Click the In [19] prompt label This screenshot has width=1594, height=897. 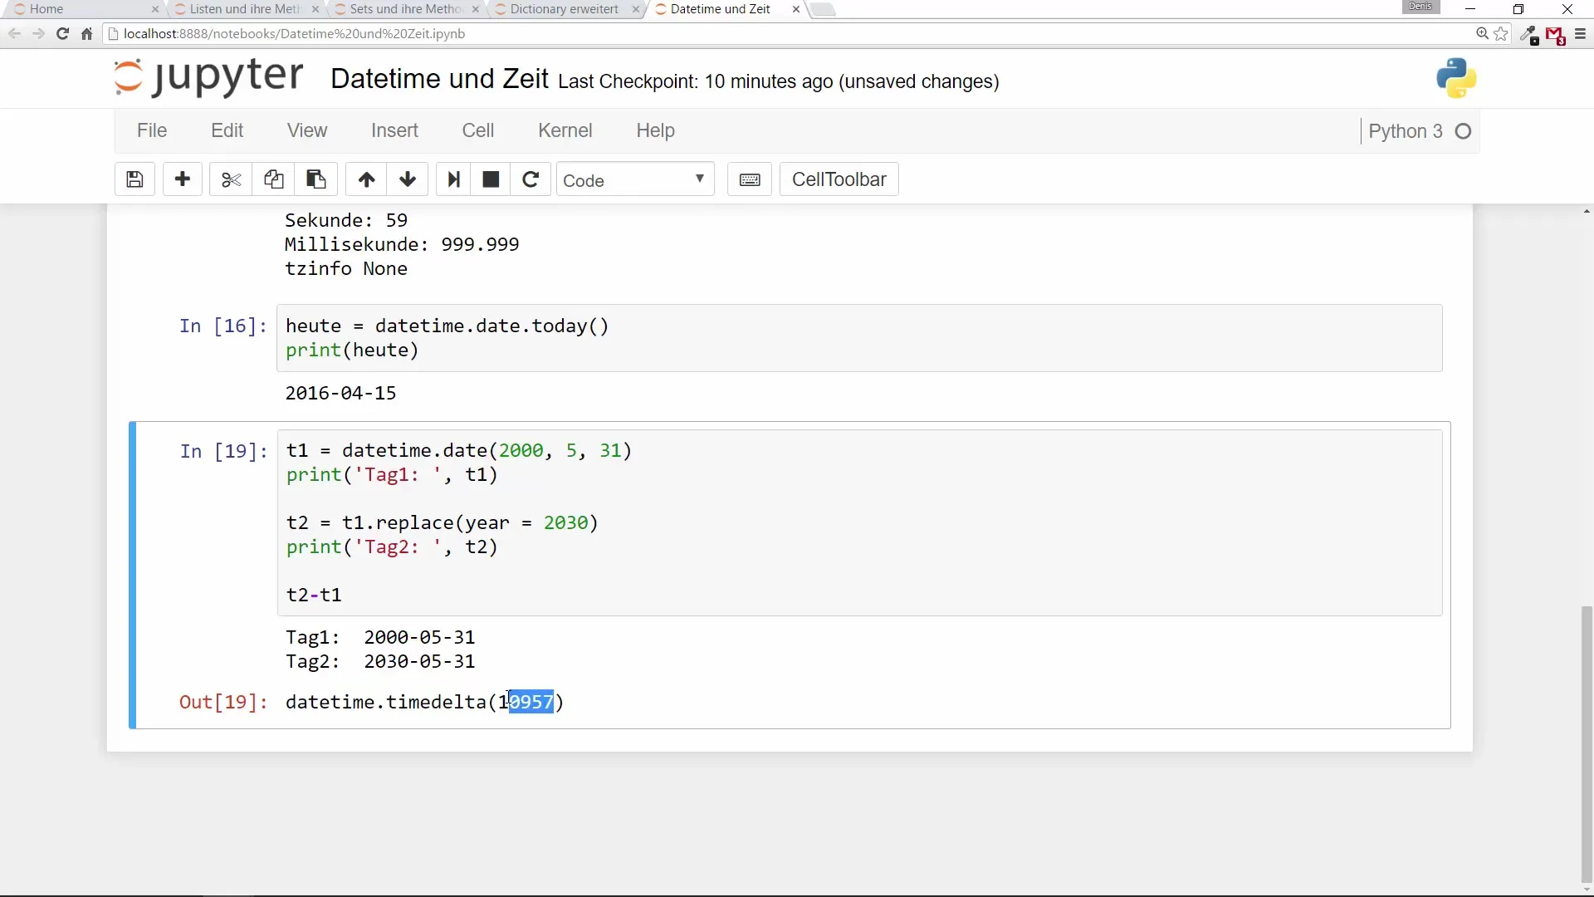click(223, 451)
